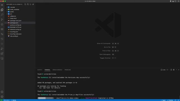
Task: Open tsconfig.json file
Action: tap(20, 32)
